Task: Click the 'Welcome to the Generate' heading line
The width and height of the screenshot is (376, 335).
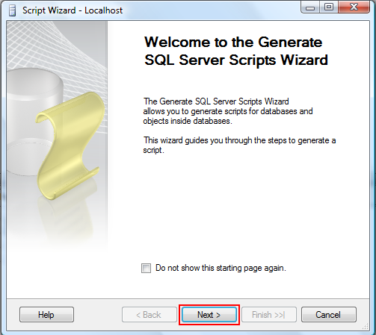Action: [233, 42]
